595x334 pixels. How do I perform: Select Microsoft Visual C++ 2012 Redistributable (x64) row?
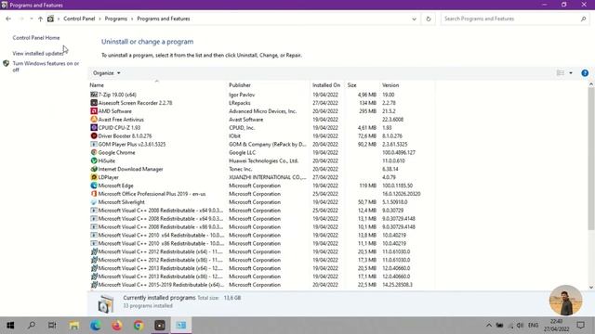click(262, 251)
